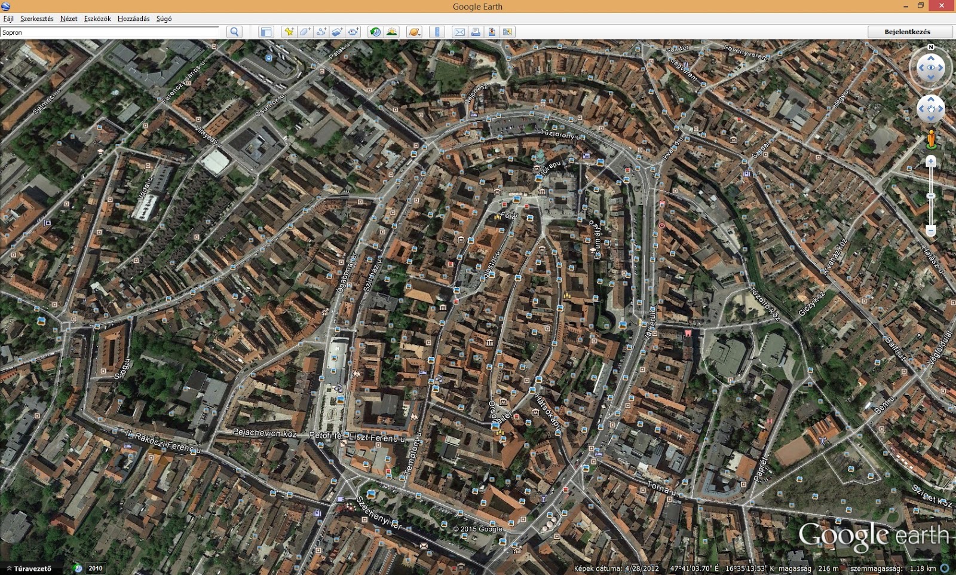Click the Bejelentkezés sign-in button

coord(907,32)
